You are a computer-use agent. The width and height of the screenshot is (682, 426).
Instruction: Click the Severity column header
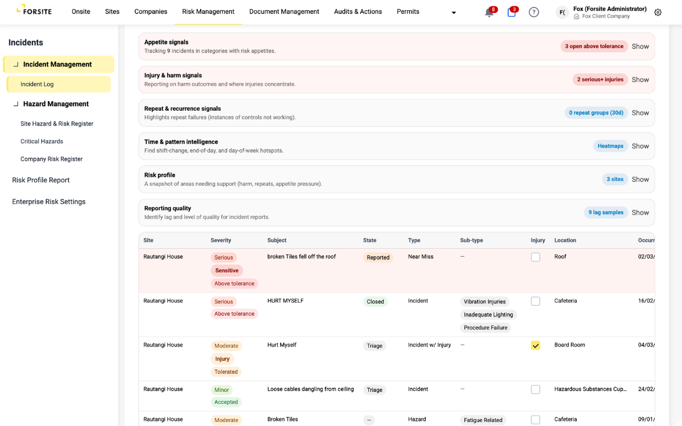(221, 240)
